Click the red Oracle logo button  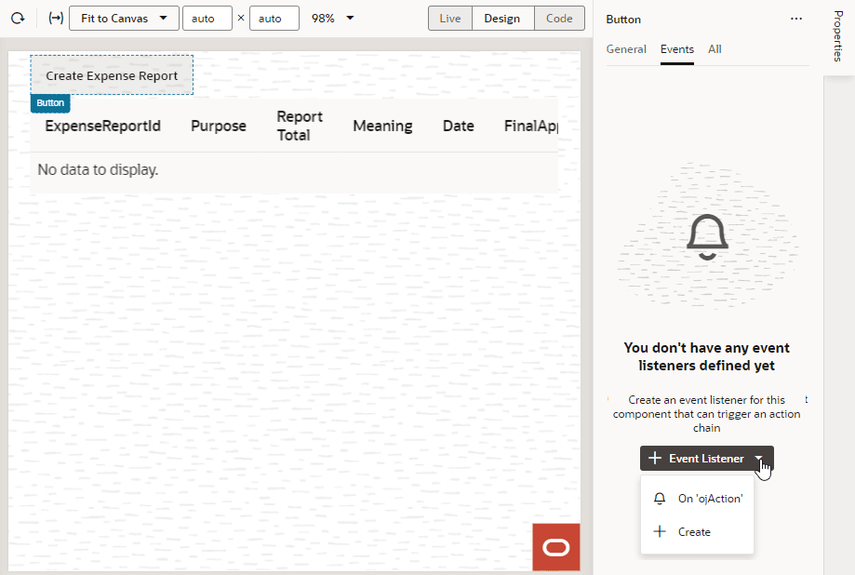coord(556,547)
